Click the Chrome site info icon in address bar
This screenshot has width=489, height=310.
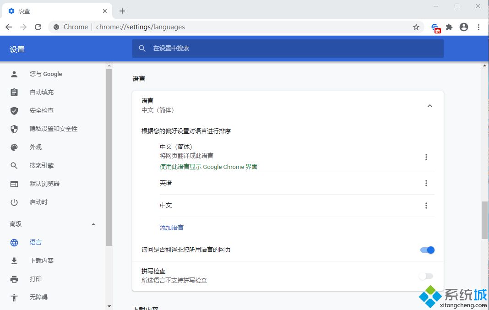tap(56, 27)
